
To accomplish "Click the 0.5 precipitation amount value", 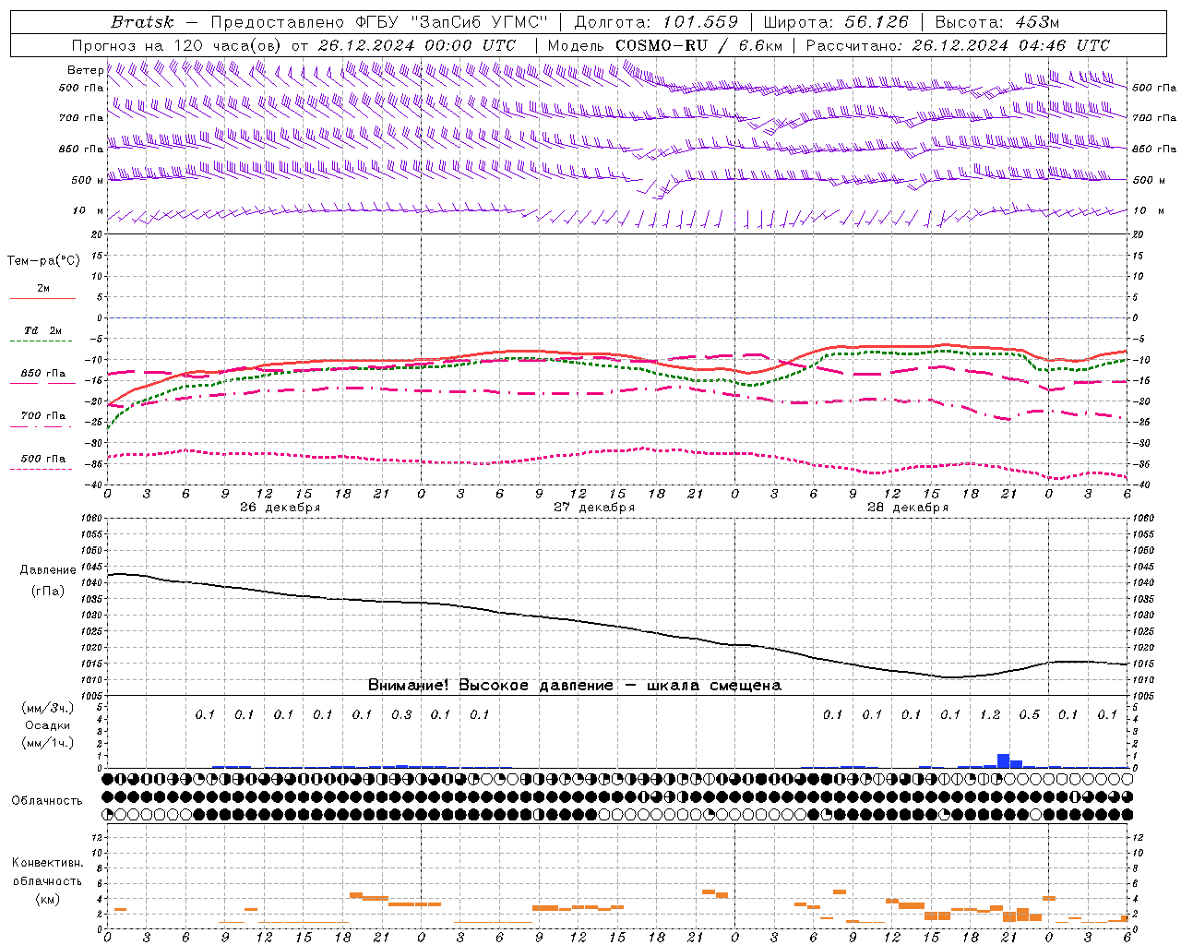I will point(1029,715).
